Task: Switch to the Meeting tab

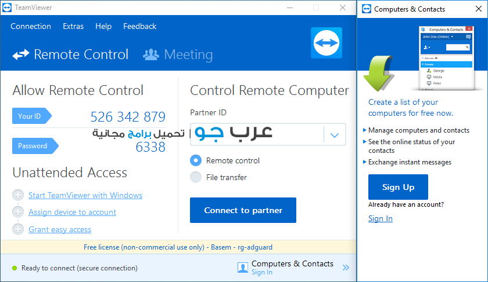Action: tap(178, 55)
